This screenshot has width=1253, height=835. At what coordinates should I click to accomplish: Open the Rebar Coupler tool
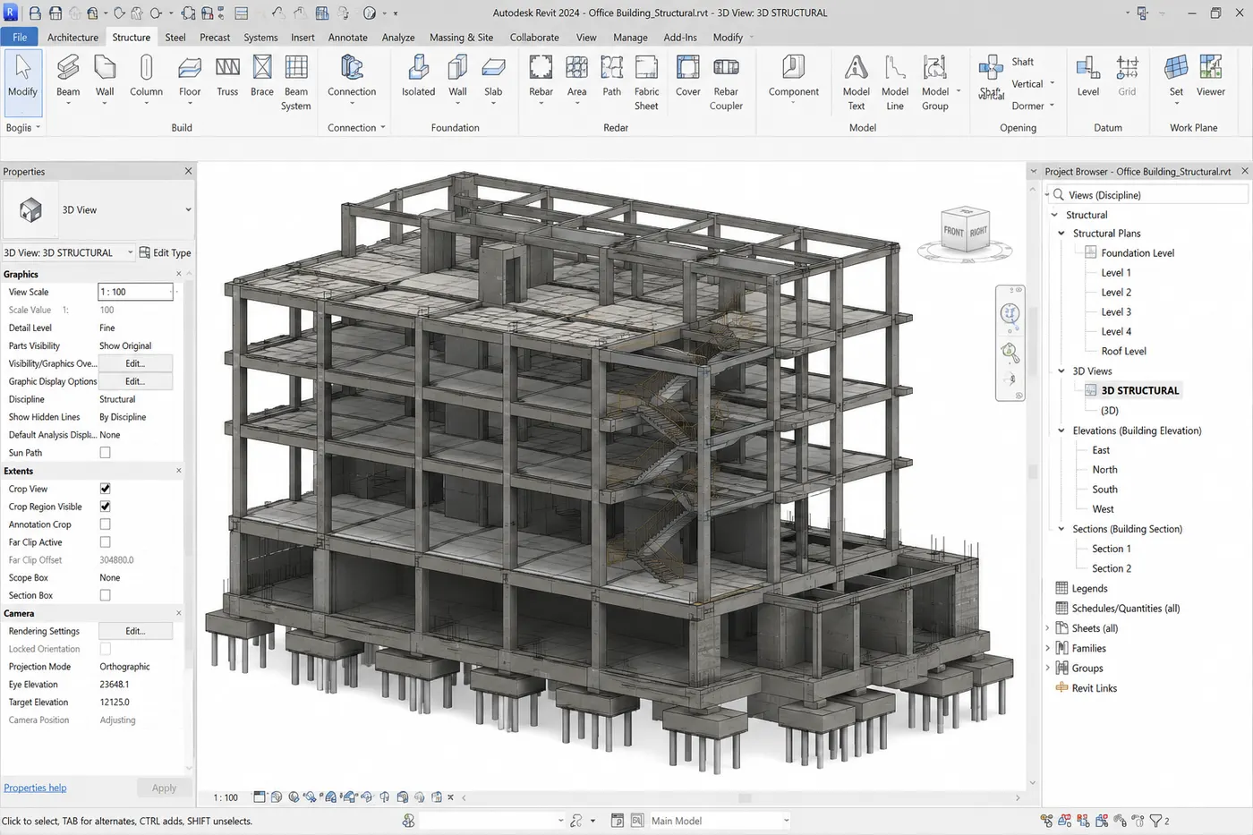[726, 82]
